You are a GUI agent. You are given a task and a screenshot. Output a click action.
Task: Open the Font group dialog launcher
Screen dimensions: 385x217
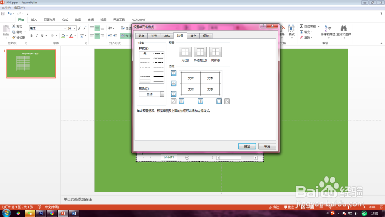pyautogui.click(x=86, y=44)
